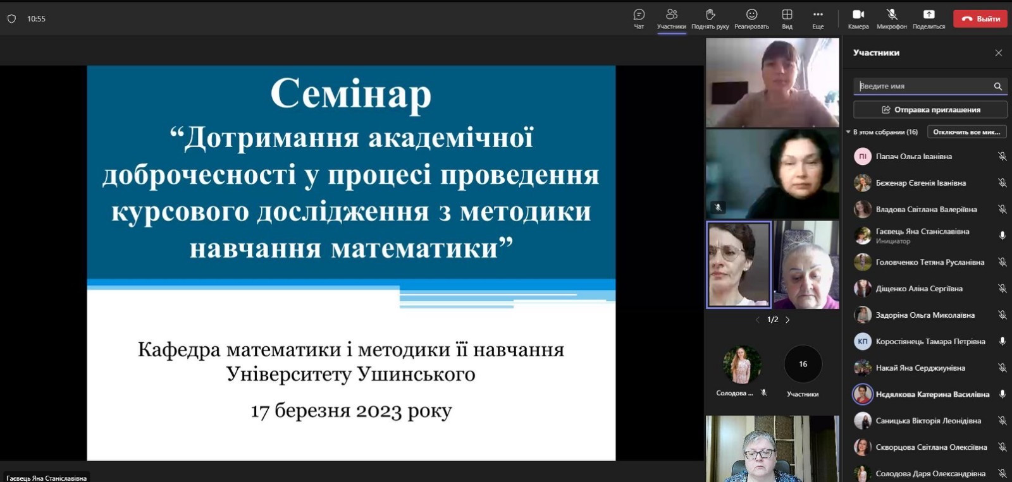1012x482 pixels.
Task: Click the Share screen icon
Action: pos(929,15)
